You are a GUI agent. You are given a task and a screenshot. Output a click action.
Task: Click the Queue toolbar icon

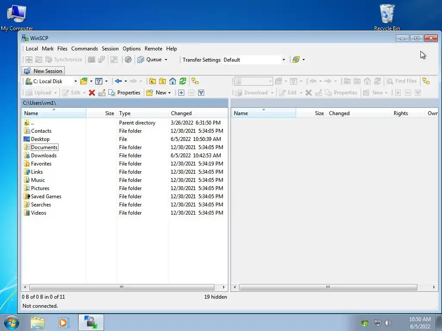pos(141,59)
